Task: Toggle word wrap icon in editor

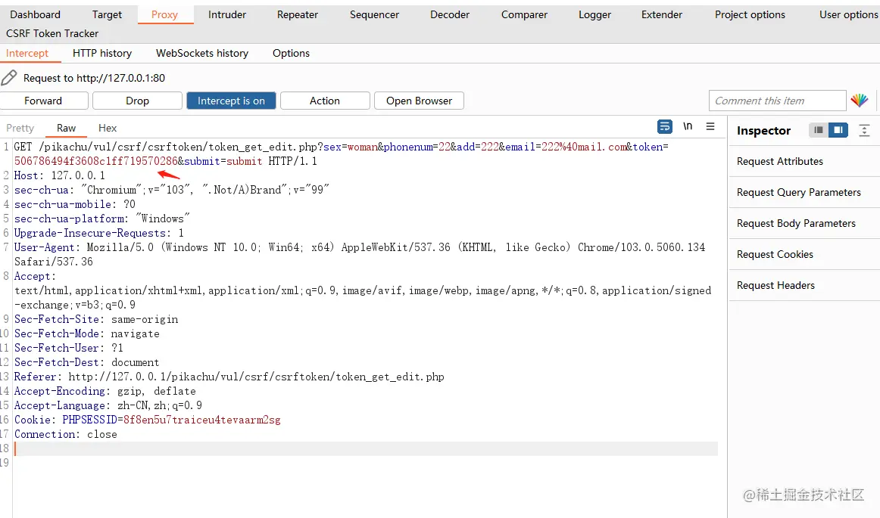Action: (x=664, y=127)
